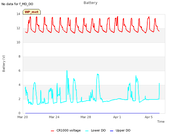The image size is (182, 136).
Task: Click the WP_met label box
Action: 32,12
